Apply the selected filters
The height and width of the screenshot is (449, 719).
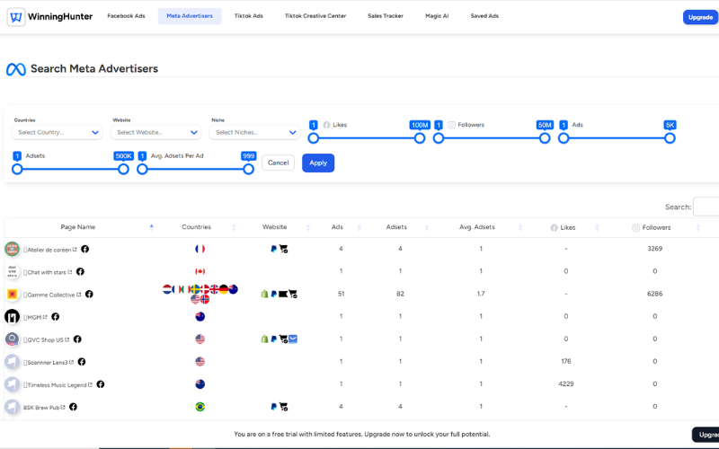click(318, 163)
